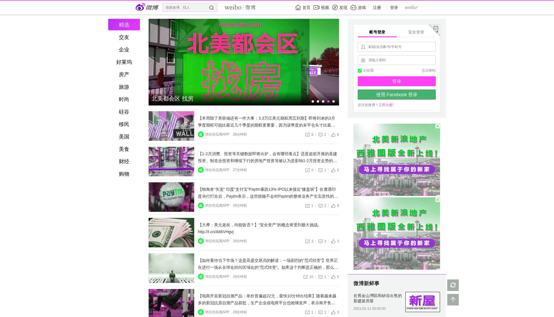554x317 pixels.
Task: Open 首页 home icon in top nav
Action: click(x=298, y=8)
